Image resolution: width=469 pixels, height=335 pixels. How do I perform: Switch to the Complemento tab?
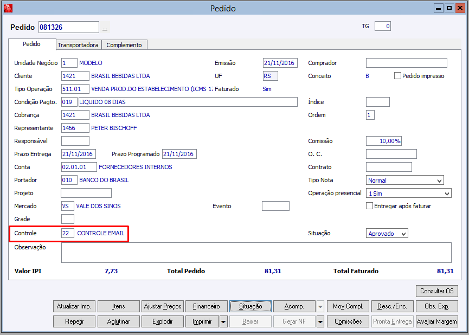[124, 45]
